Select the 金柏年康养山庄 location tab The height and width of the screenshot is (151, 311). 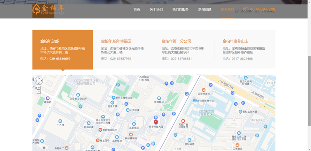(x=245, y=49)
